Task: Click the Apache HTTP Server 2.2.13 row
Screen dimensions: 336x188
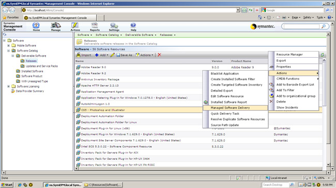Action: (x=139, y=86)
